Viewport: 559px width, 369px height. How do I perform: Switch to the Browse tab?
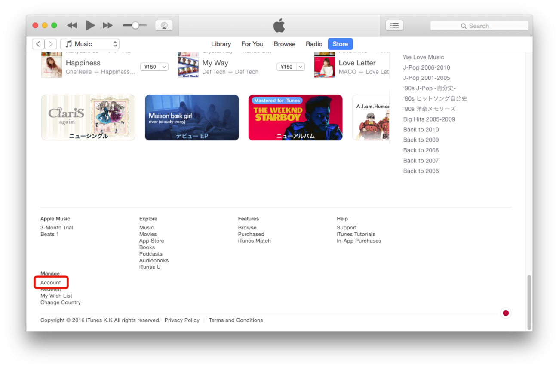[x=285, y=44]
